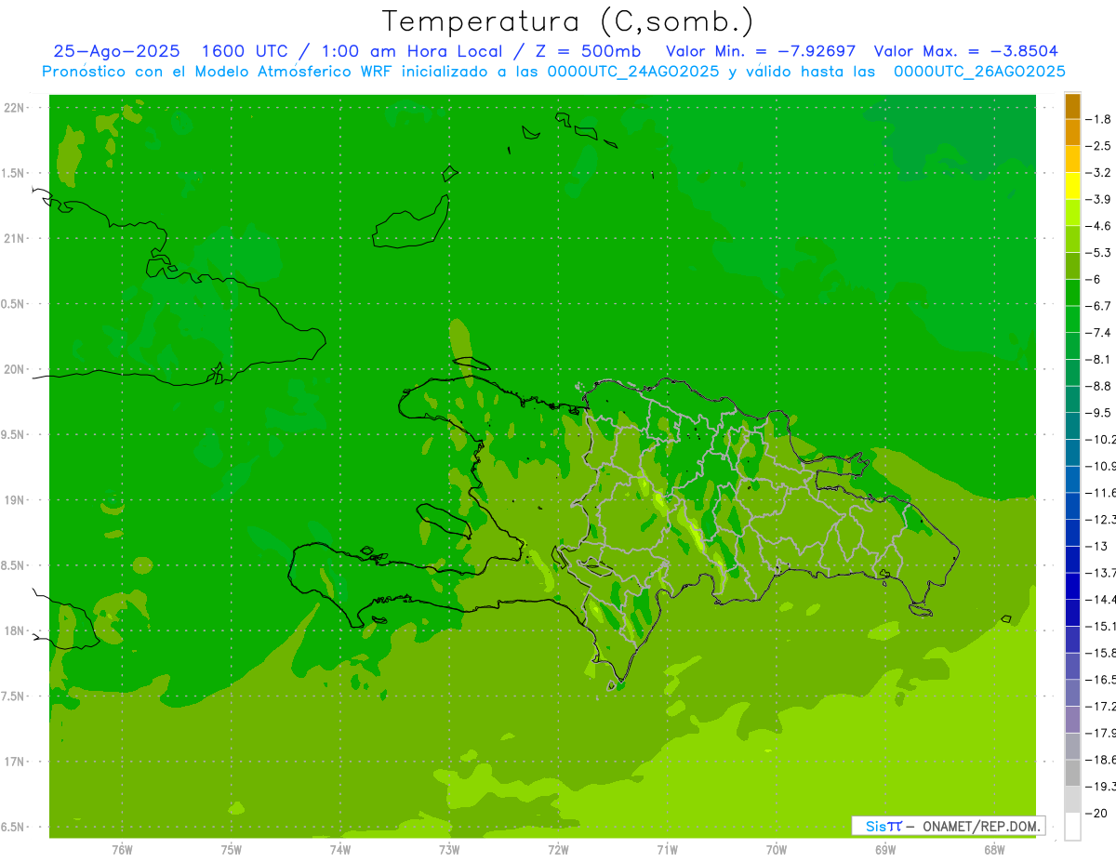
Task: Click the '76W' longitude axis label
Action: coord(122,849)
